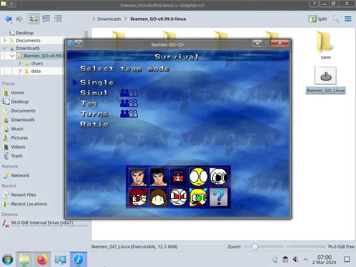Viewport: 356px width, 267px height.
Task: Select the save folder
Action: point(325,46)
